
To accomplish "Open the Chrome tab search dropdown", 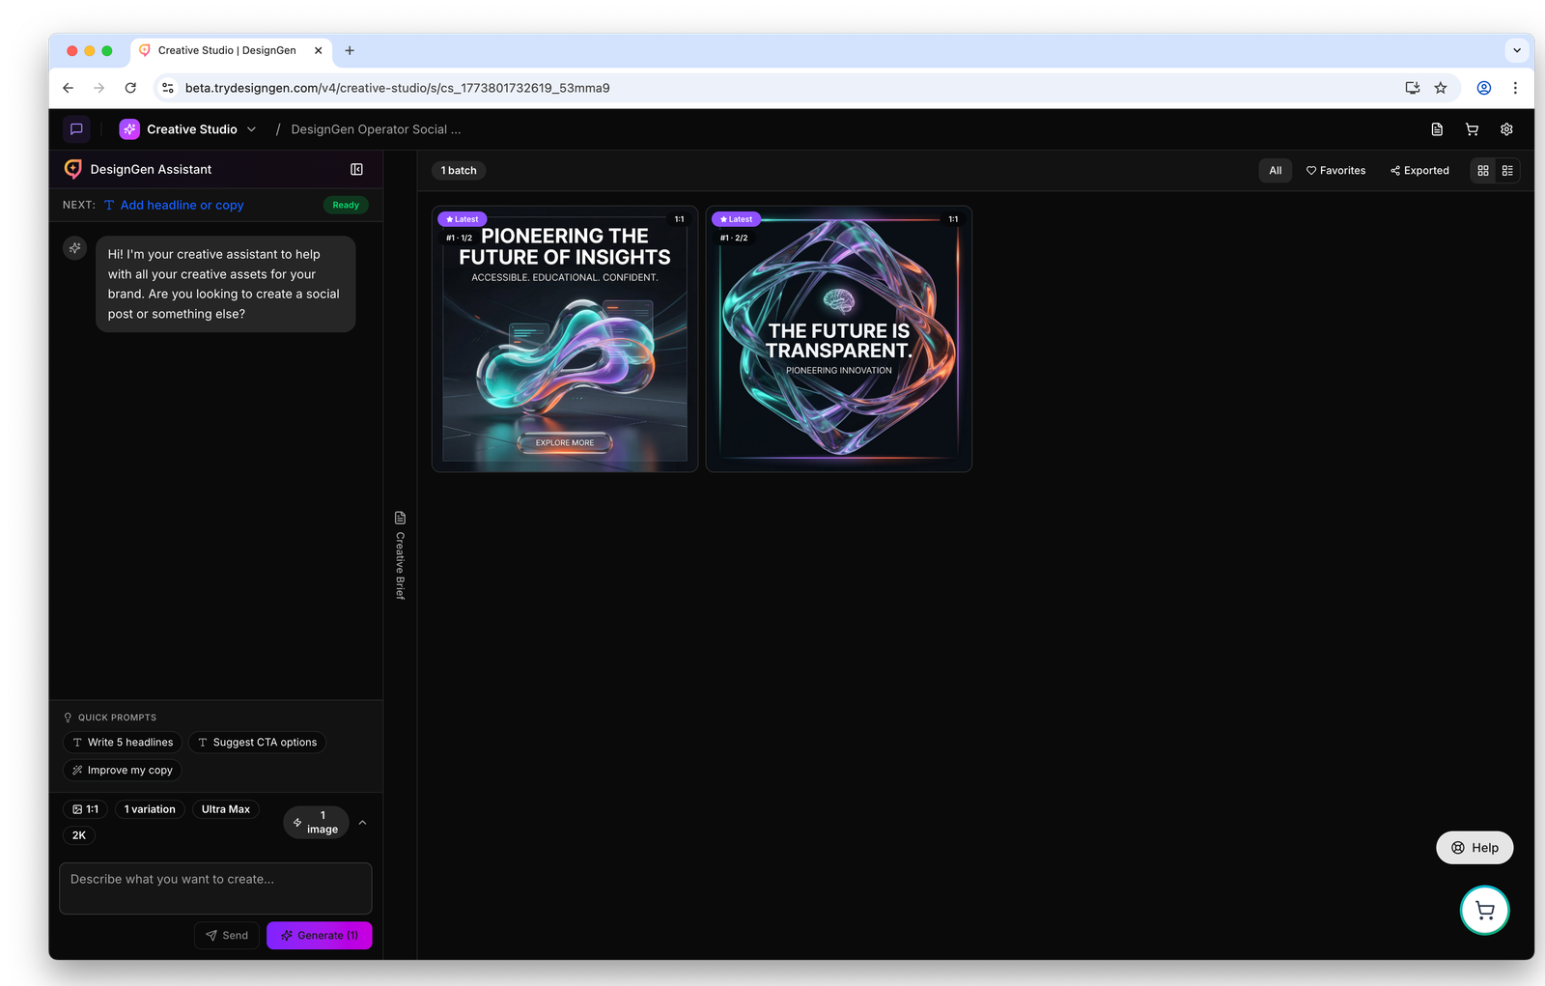I will 1517,50.
